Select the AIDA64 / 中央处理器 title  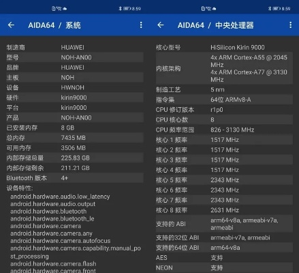tap(216, 25)
